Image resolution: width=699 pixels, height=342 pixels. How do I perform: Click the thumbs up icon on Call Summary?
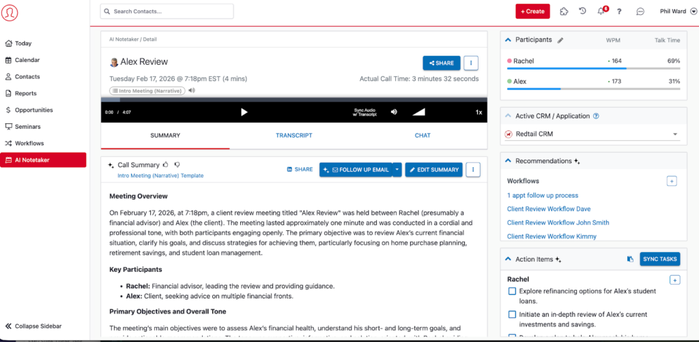coord(165,165)
